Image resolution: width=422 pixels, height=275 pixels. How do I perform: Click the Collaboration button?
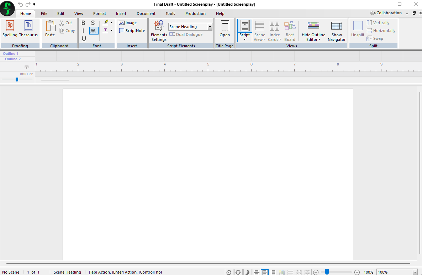click(386, 13)
